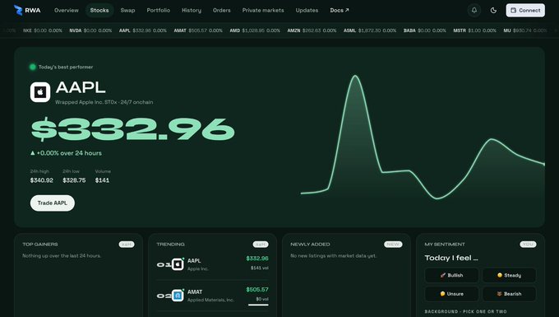Screen dimensions: 559x317
Task: Click the My Sentiment YOU badge
Action: click(528, 245)
